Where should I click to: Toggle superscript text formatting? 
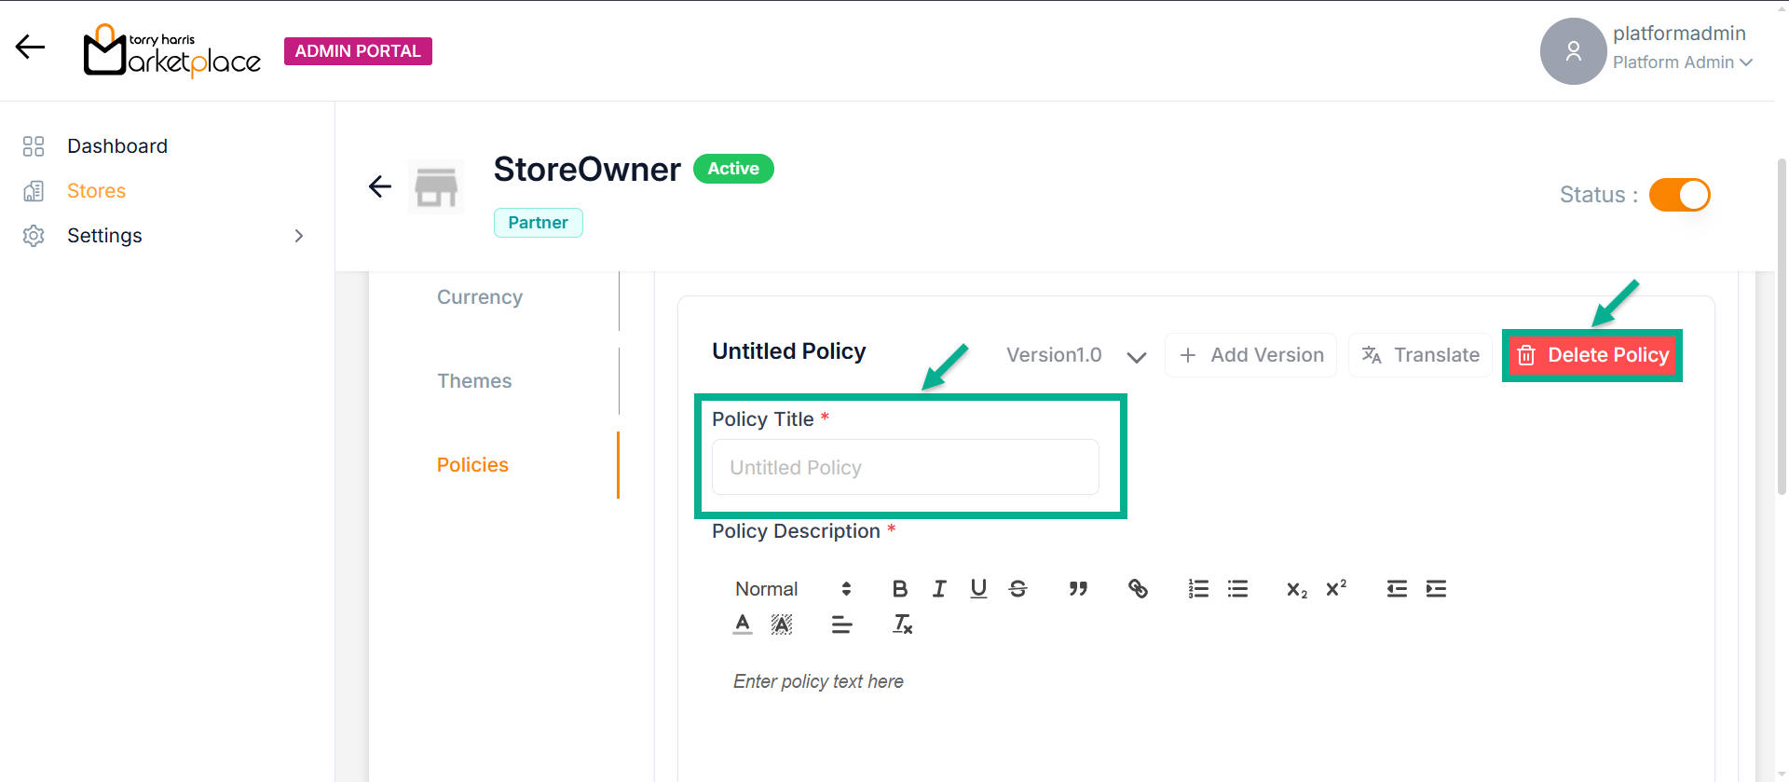point(1336,589)
